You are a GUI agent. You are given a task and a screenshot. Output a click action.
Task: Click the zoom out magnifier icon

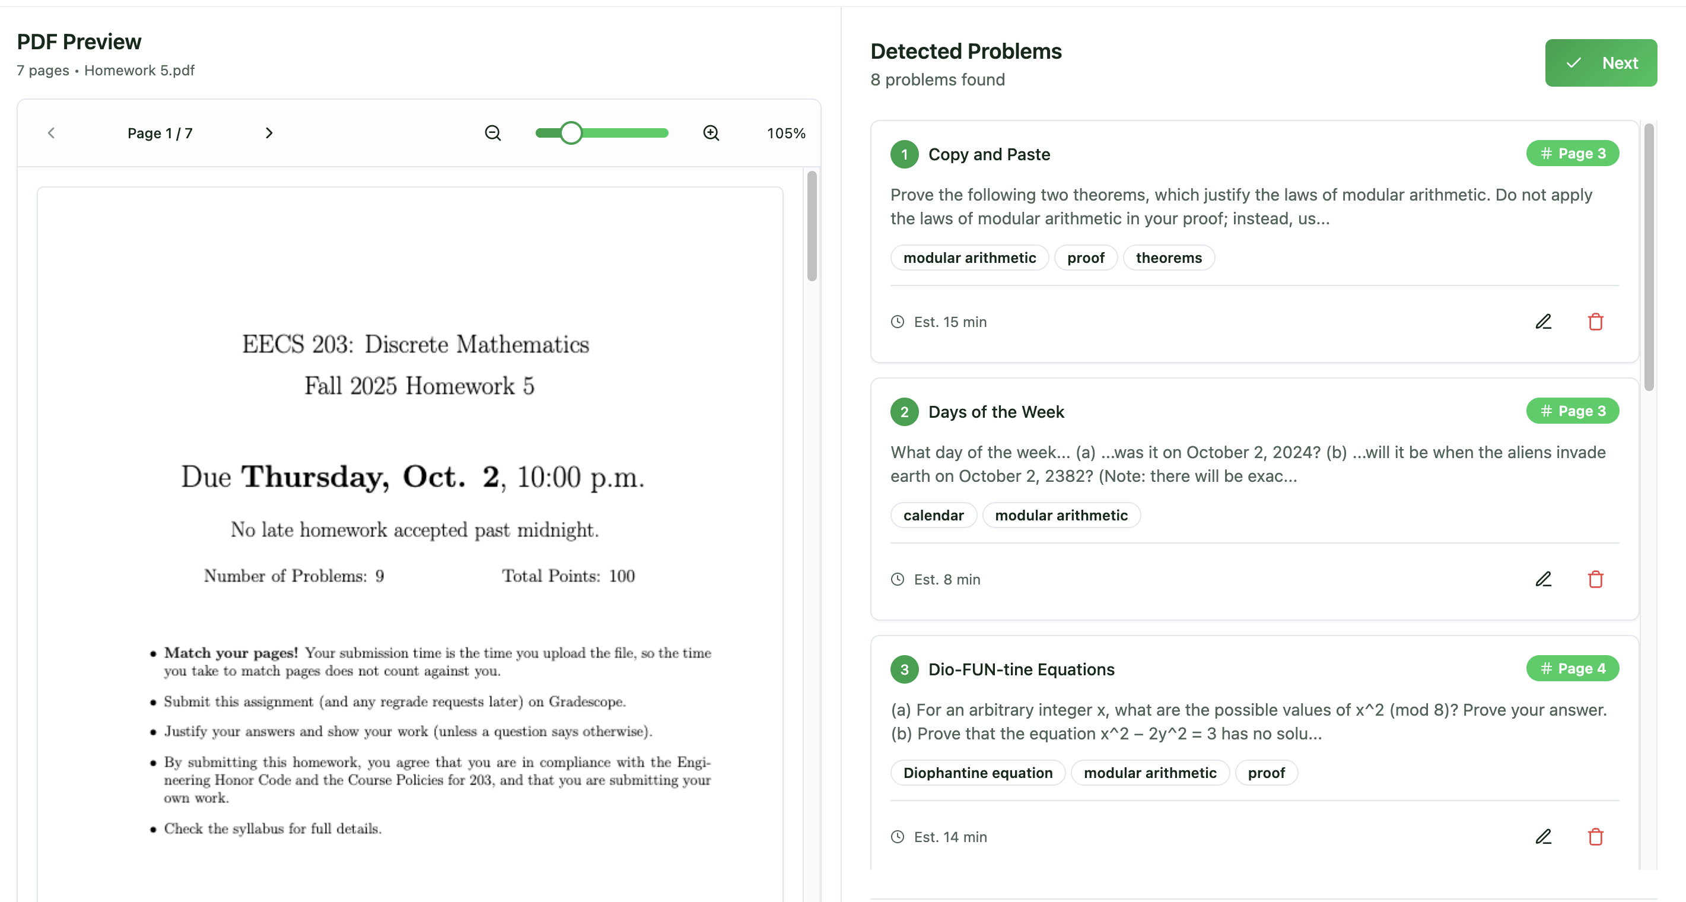[x=493, y=133]
